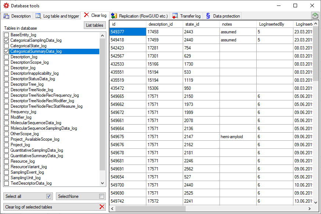Viewport: 321px width, 214px height.
Task: Check the BaseEntity_log checkbox
Action: click(7, 35)
